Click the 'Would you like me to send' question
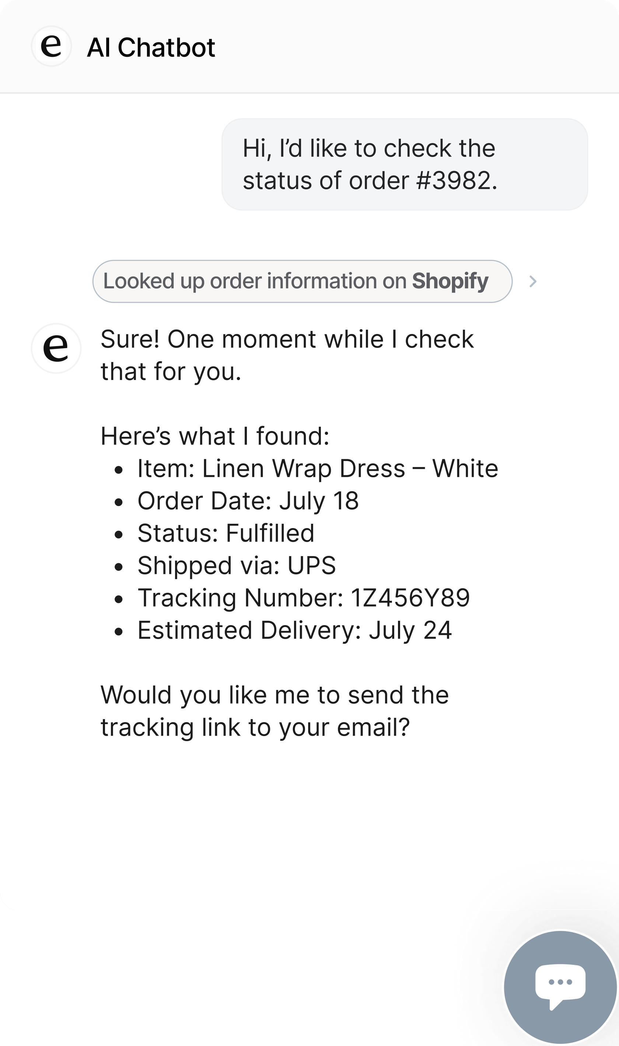This screenshot has width=619, height=1046. [274, 695]
